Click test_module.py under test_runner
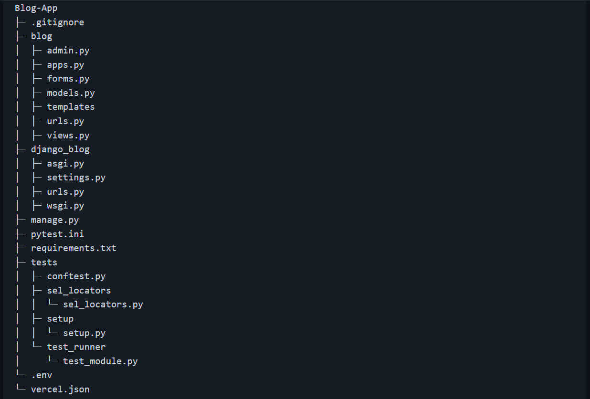Image resolution: width=590 pixels, height=399 pixels. (x=100, y=361)
